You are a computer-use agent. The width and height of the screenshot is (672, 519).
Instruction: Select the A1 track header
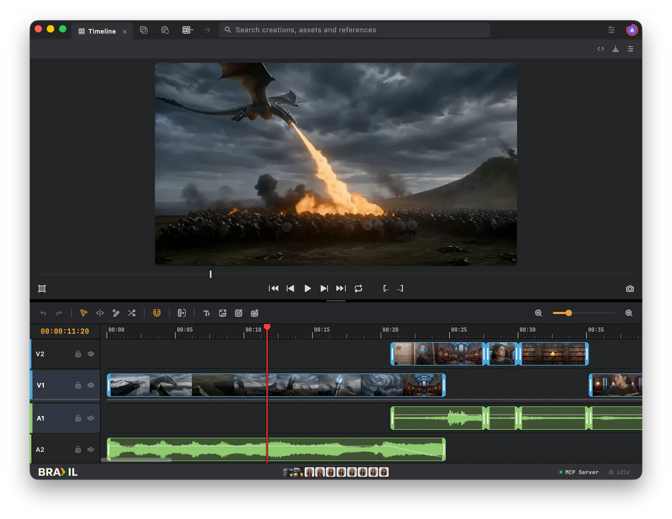(65, 418)
